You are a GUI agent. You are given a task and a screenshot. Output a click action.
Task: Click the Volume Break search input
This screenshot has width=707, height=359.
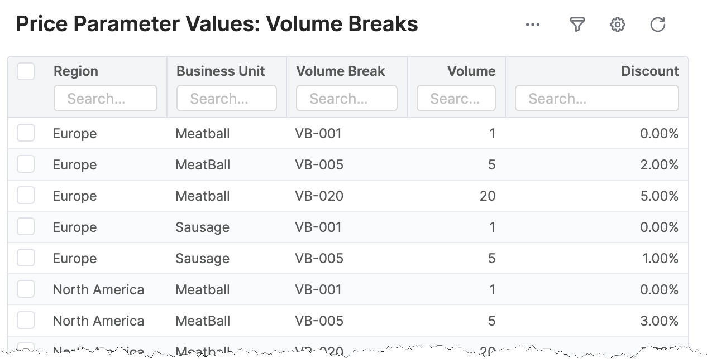(346, 98)
